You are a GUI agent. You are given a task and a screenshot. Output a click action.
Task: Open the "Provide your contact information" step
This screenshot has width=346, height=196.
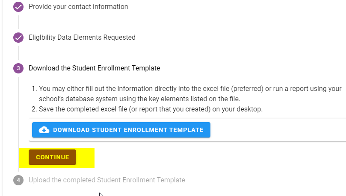(x=78, y=7)
